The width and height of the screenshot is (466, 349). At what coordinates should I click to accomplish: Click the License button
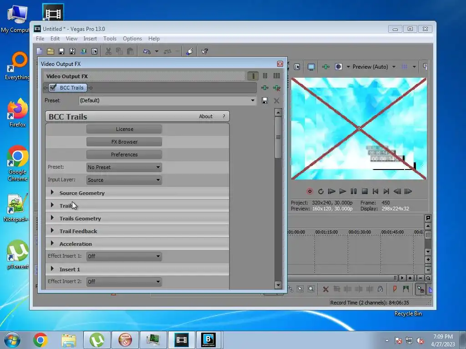coord(124,129)
